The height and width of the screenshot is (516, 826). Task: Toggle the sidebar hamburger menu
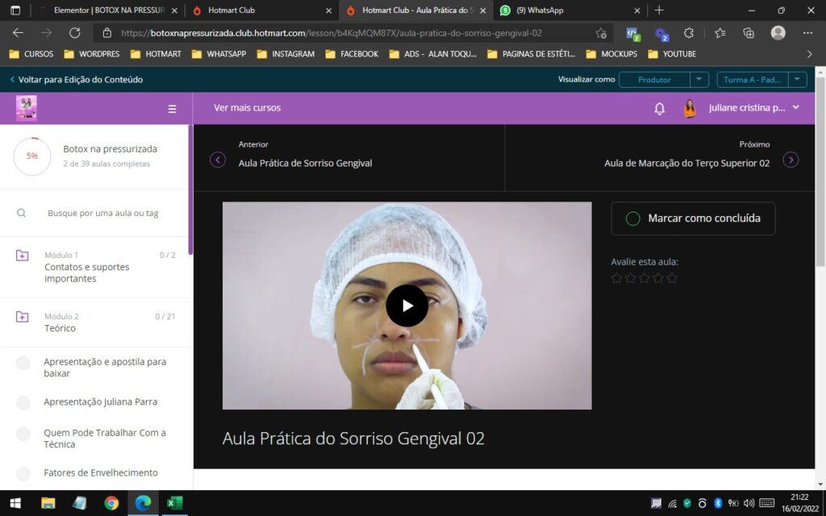(172, 109)
